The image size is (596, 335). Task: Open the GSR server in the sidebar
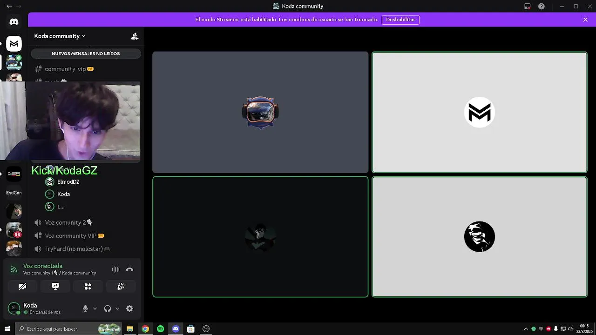point(14,174)
